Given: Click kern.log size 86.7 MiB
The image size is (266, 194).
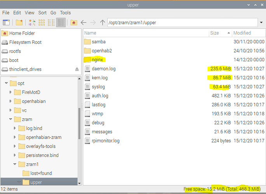Looking at the screenshot, I should (222, 78).
